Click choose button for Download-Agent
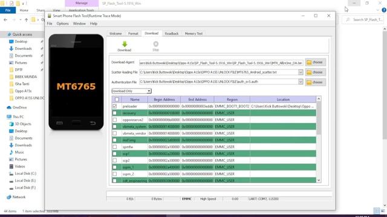387x217 pixels. [316, 62]
